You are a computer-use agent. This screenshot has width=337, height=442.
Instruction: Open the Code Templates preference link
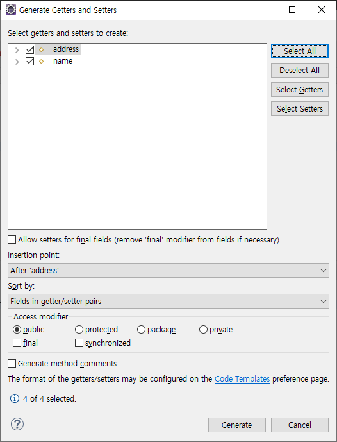(x=242, y=379)
